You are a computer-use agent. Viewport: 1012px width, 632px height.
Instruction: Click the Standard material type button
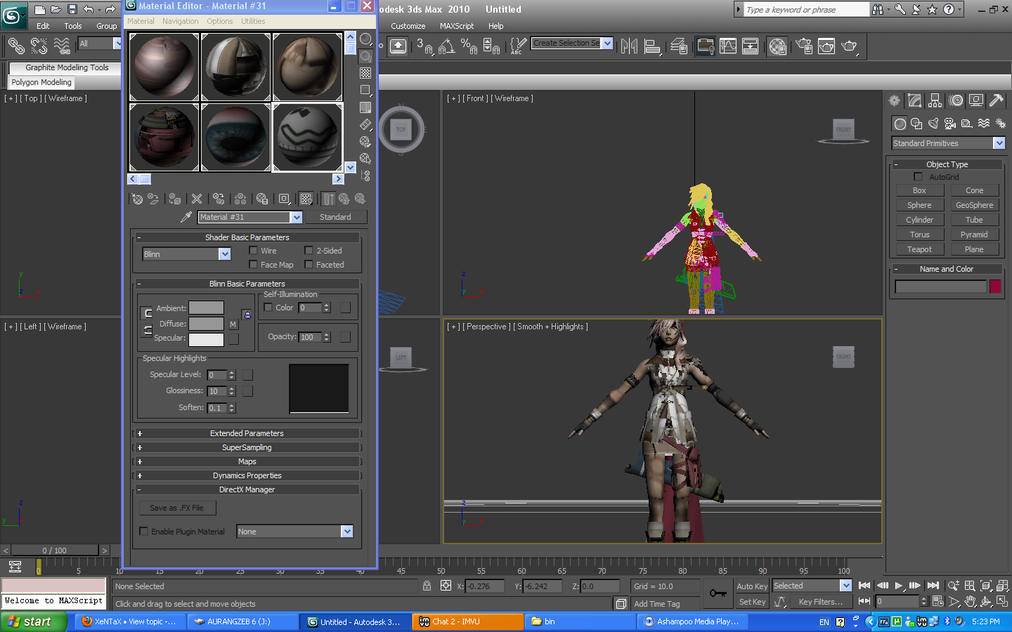[x=335, y=217]
